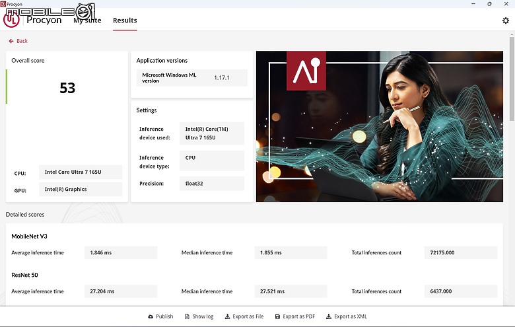Click the Publish cloud icon
The width and height of the screenshot is (515, 327).
tap(151, 316)
